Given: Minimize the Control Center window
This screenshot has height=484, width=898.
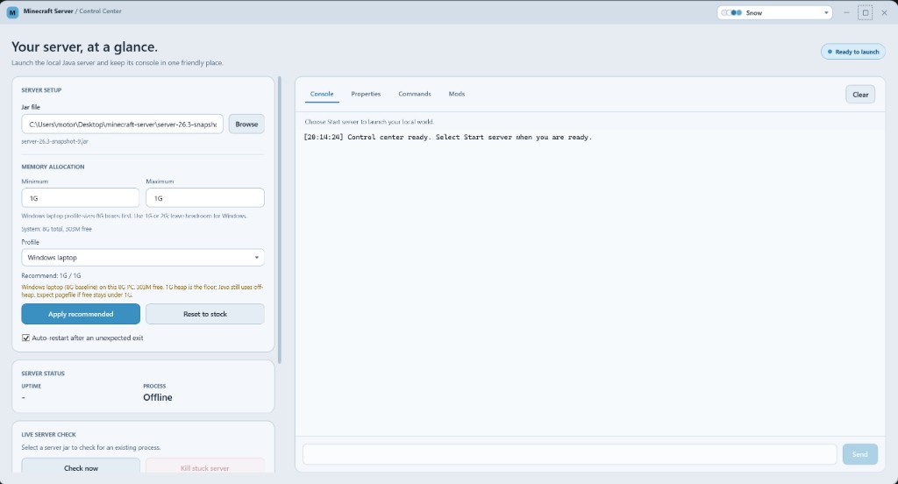Looking at the screenshot, I should pos(846,12).
